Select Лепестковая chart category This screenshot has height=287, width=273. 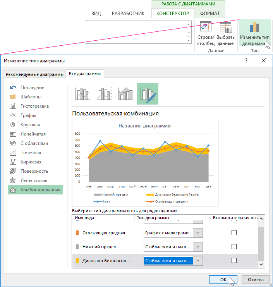[34, 180]
